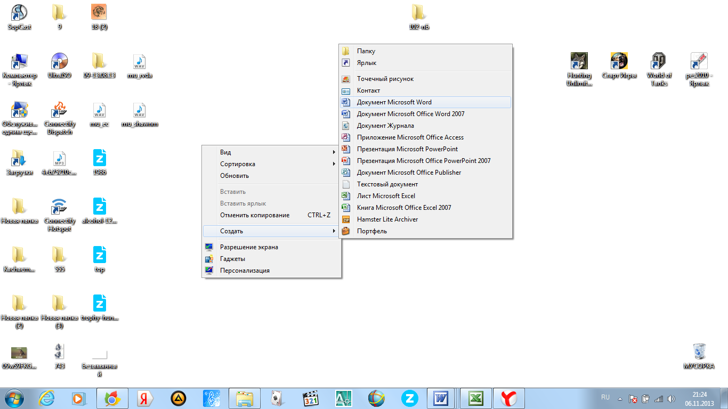Expand the Вид submenu
The width and height of the screenshot is (728, 409).
[271, 152]
